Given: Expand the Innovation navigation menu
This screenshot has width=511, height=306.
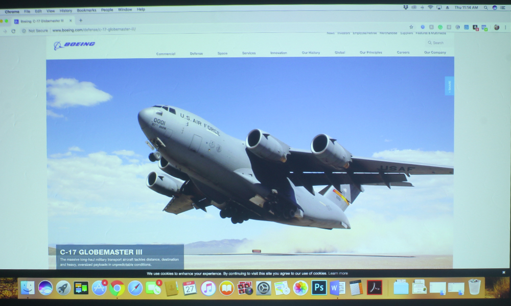Looking at the screenshot, I should 278,53.
